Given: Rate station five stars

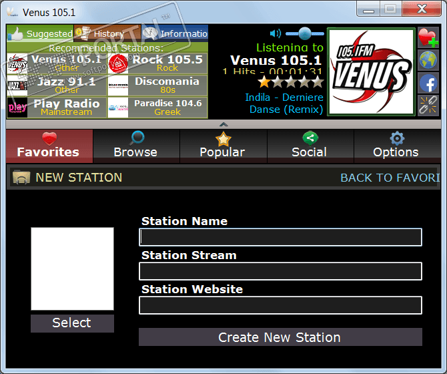Looking at the screenshot, I should coord(318,82).
